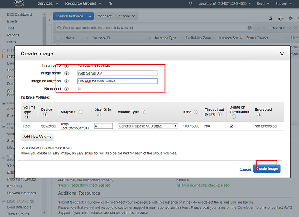Open the Services dropdown menu
Screen dimensions: 299x217
(48, 3)
